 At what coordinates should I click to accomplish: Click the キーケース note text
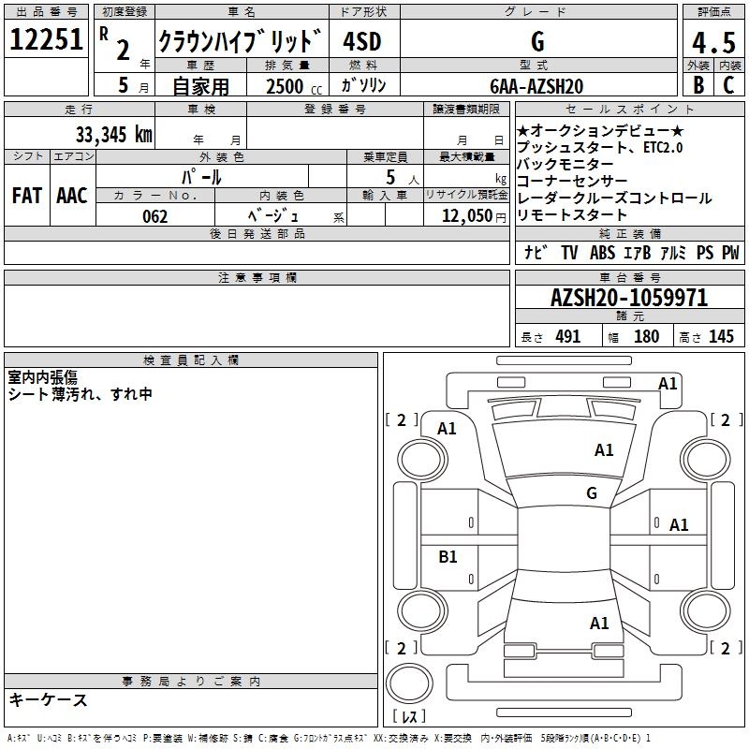pyautogui.click(x=49, y=699)
